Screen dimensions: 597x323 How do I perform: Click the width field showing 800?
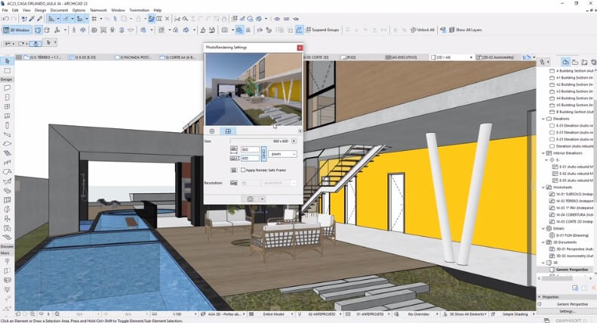coord(250,149)
